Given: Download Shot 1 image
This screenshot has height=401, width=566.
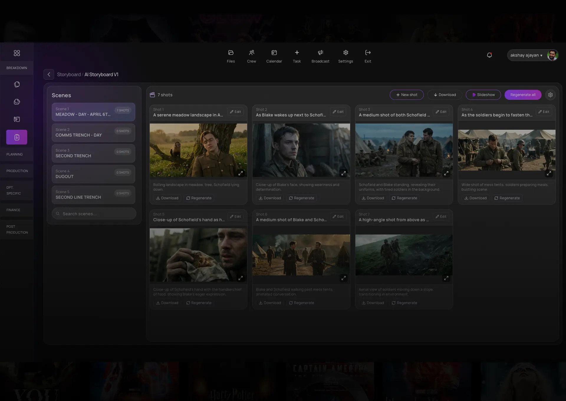Looking at the screenshot, I should click(167, 198).
